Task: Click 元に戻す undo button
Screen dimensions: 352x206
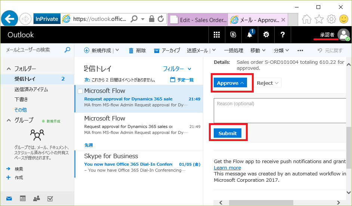Action: pos(330,50)
